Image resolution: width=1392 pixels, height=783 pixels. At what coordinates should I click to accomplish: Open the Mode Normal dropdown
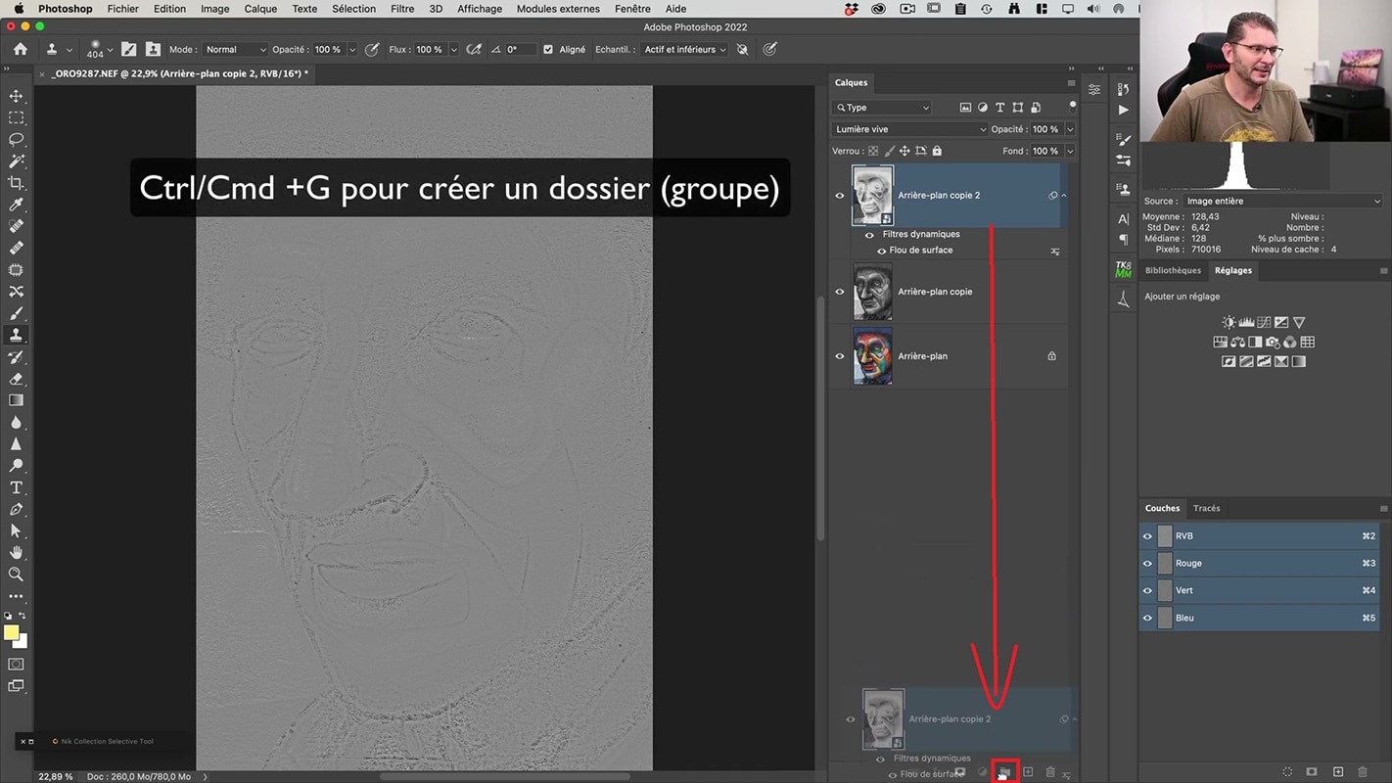pos(236,49)
